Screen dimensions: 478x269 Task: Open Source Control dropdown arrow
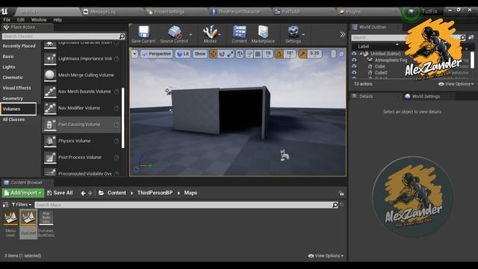click(x=191, y=34)
